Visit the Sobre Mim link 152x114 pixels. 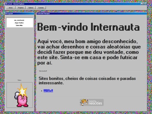[x=19, y=25]
